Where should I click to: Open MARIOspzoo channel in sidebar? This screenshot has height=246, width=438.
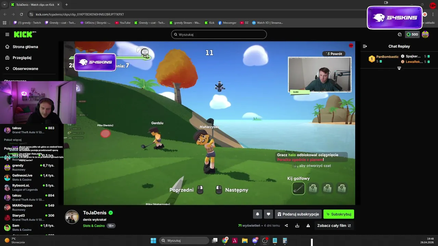tap(29, 207)
